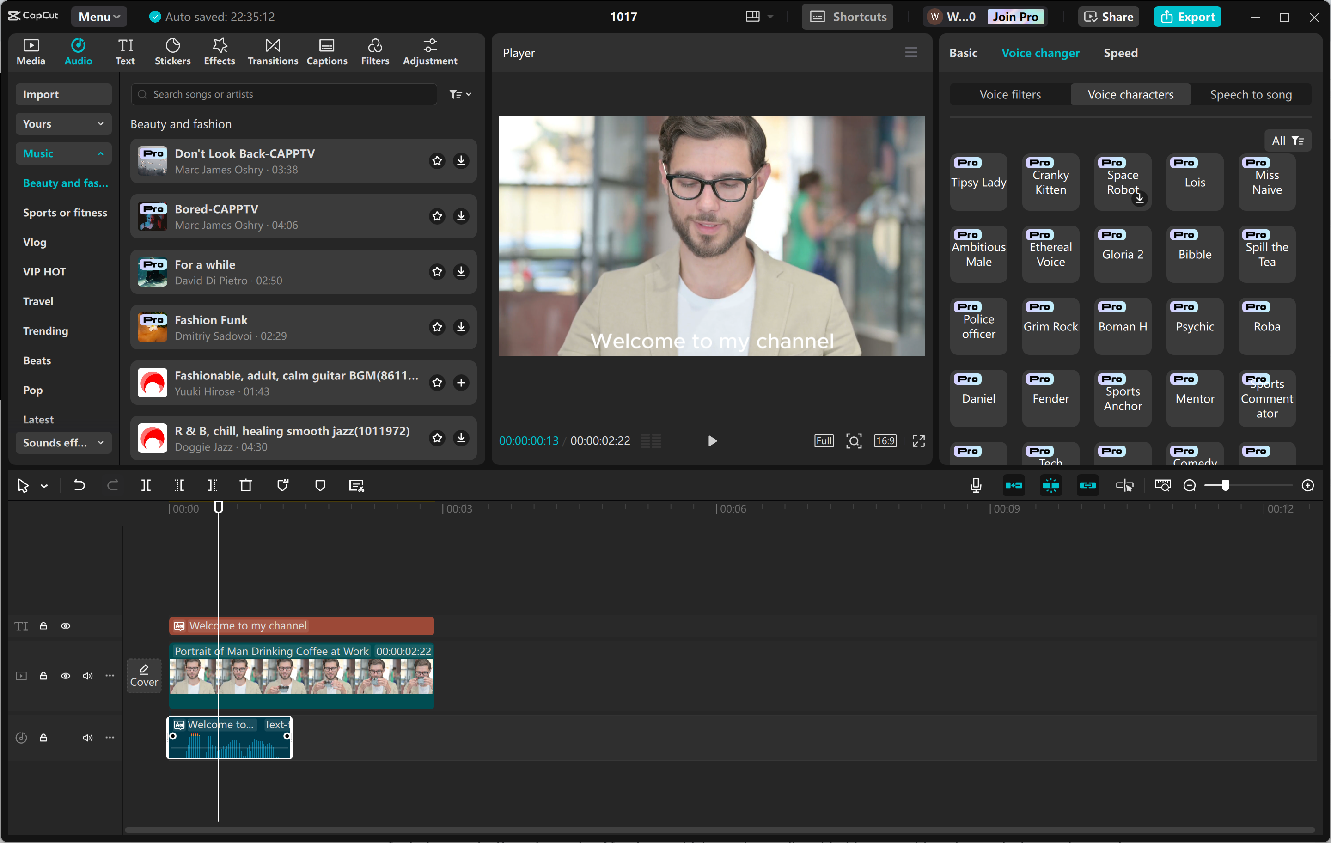The height and width of the screenshot is (843, 1331).
Task: Open the Filters panel
Action: click(x=375, y=52)
